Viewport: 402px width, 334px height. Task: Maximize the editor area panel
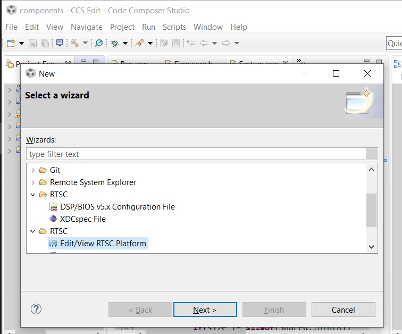pos(379,61)
